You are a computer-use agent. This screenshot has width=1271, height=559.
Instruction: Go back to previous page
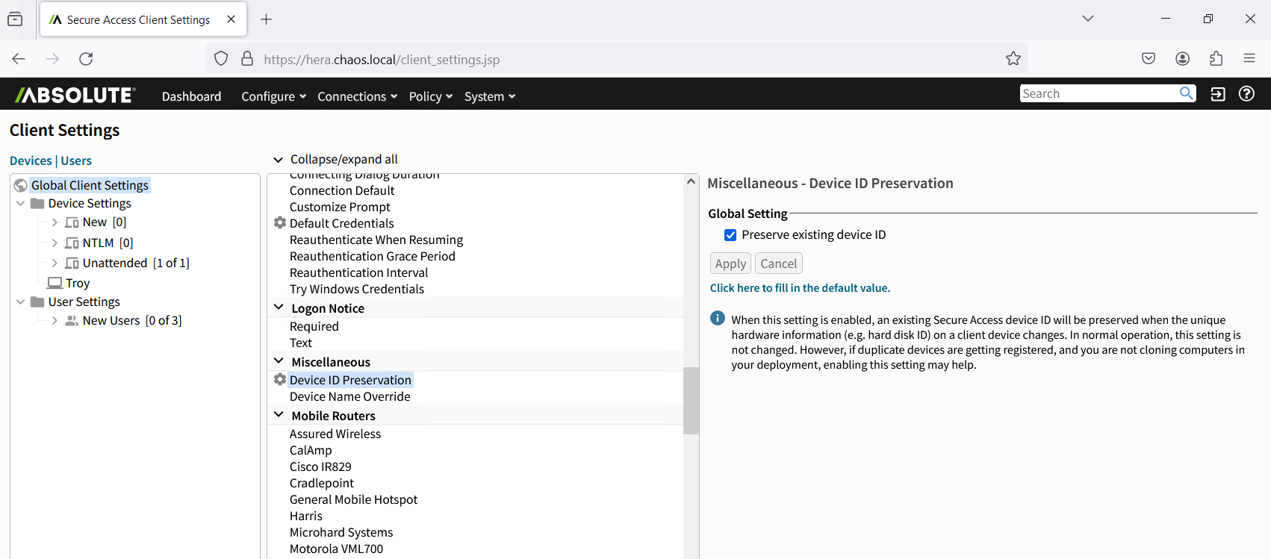tap(19, 58)
